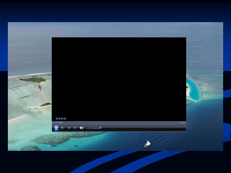Skip ahead using the Next track button
The image size is (231, 173).
pyautogui.click(x=75, y=128)
